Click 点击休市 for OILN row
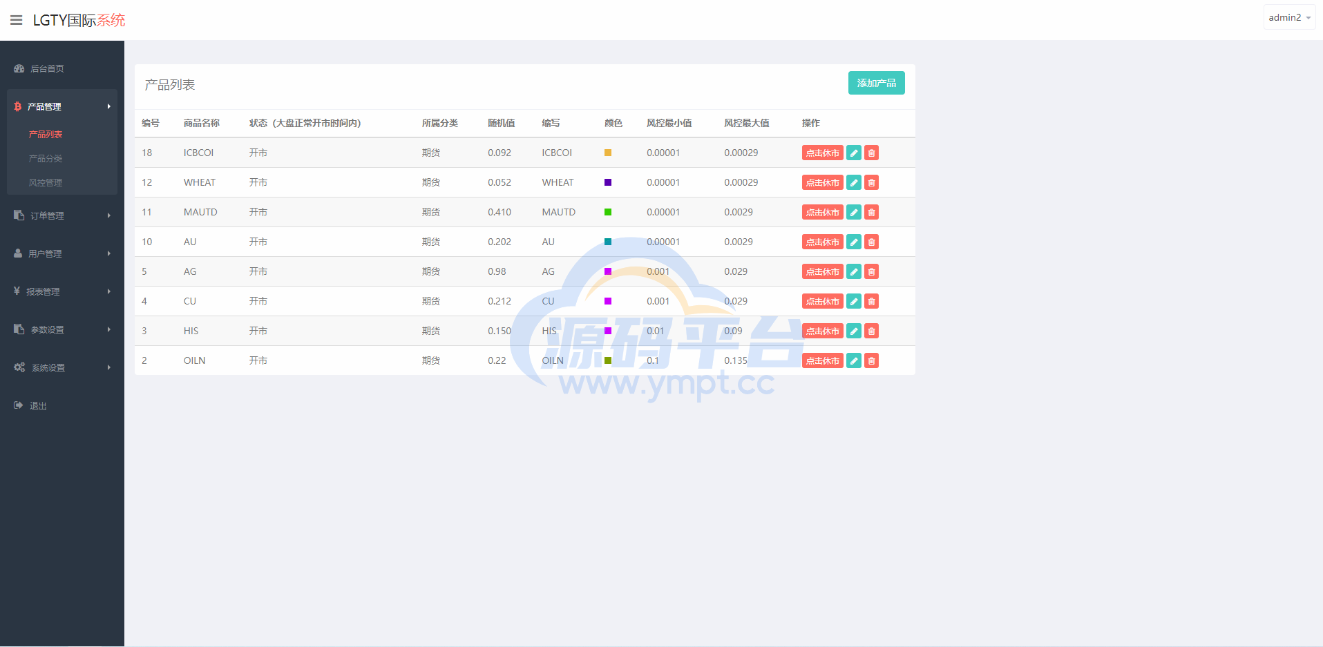The image size is (1323, 647). 822,360
